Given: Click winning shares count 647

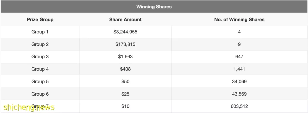Looking at the screenshot, I should click(x=239, y=56).
